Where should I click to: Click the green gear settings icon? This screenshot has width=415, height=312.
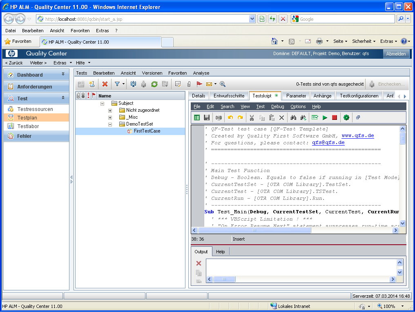point(346,117)
